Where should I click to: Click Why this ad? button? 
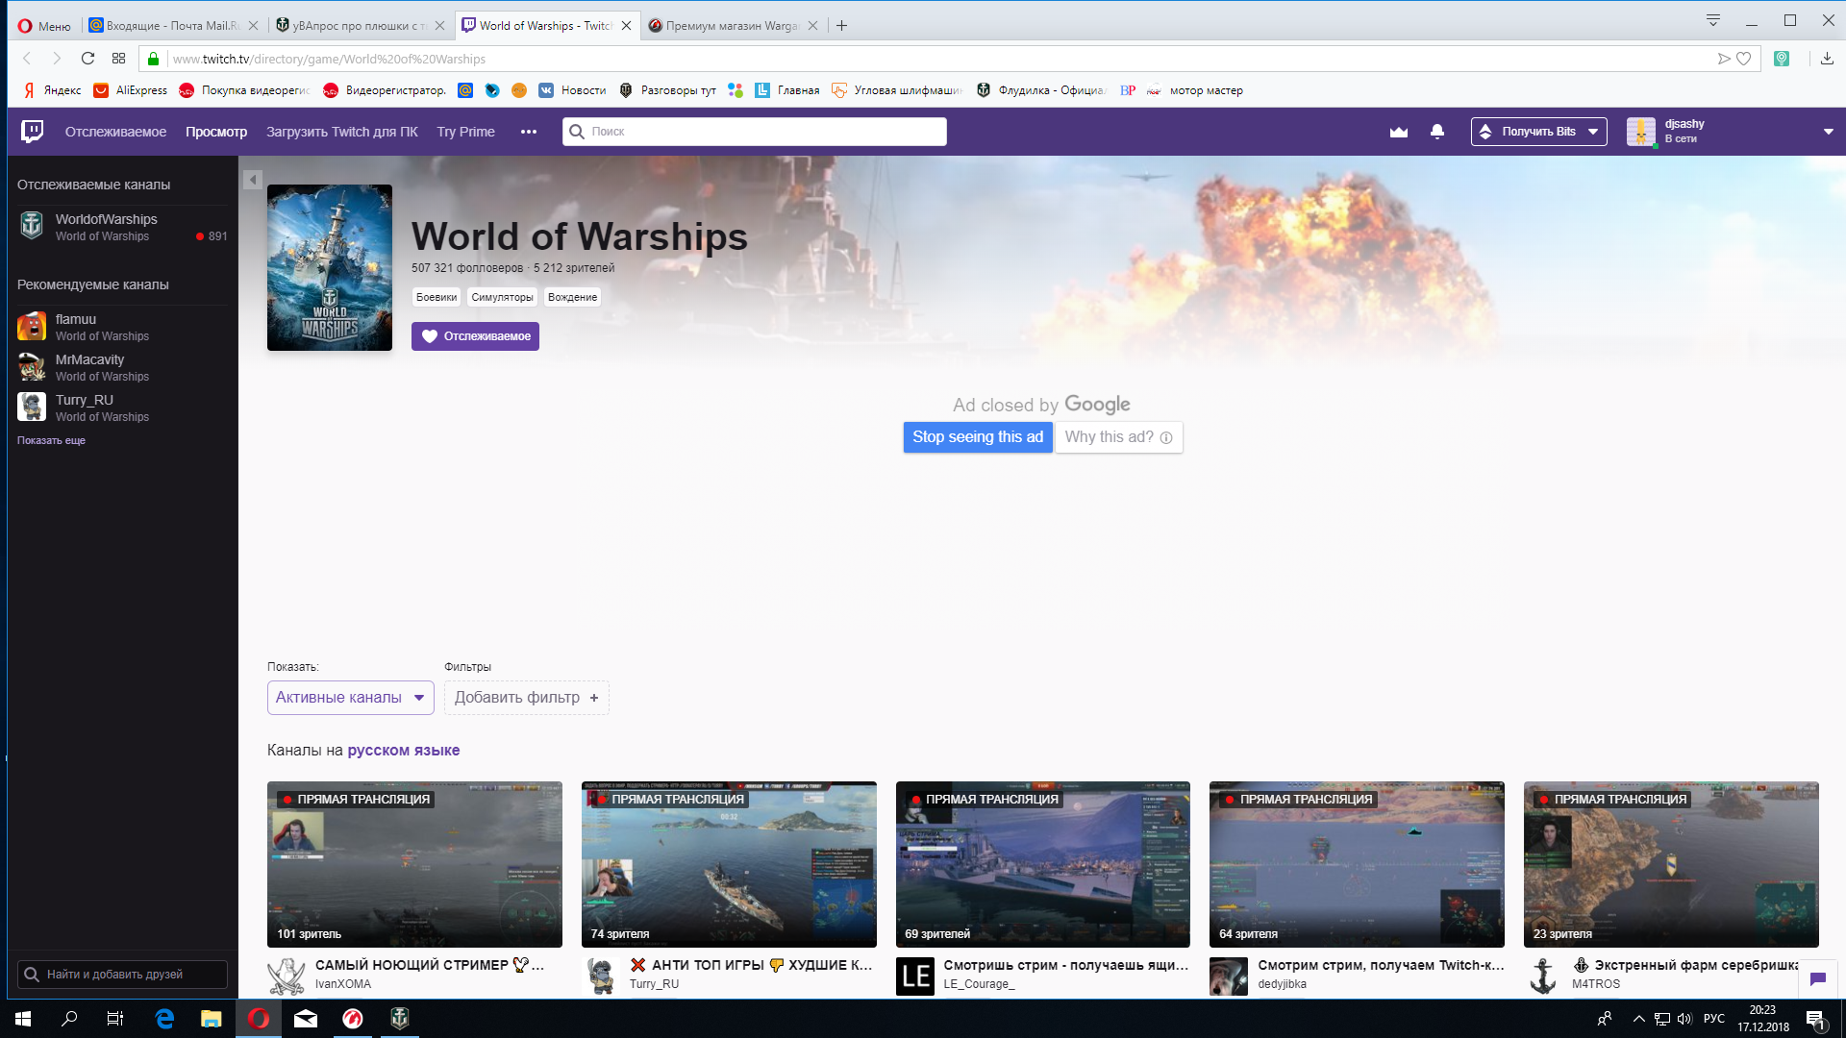click(1119, 437)
